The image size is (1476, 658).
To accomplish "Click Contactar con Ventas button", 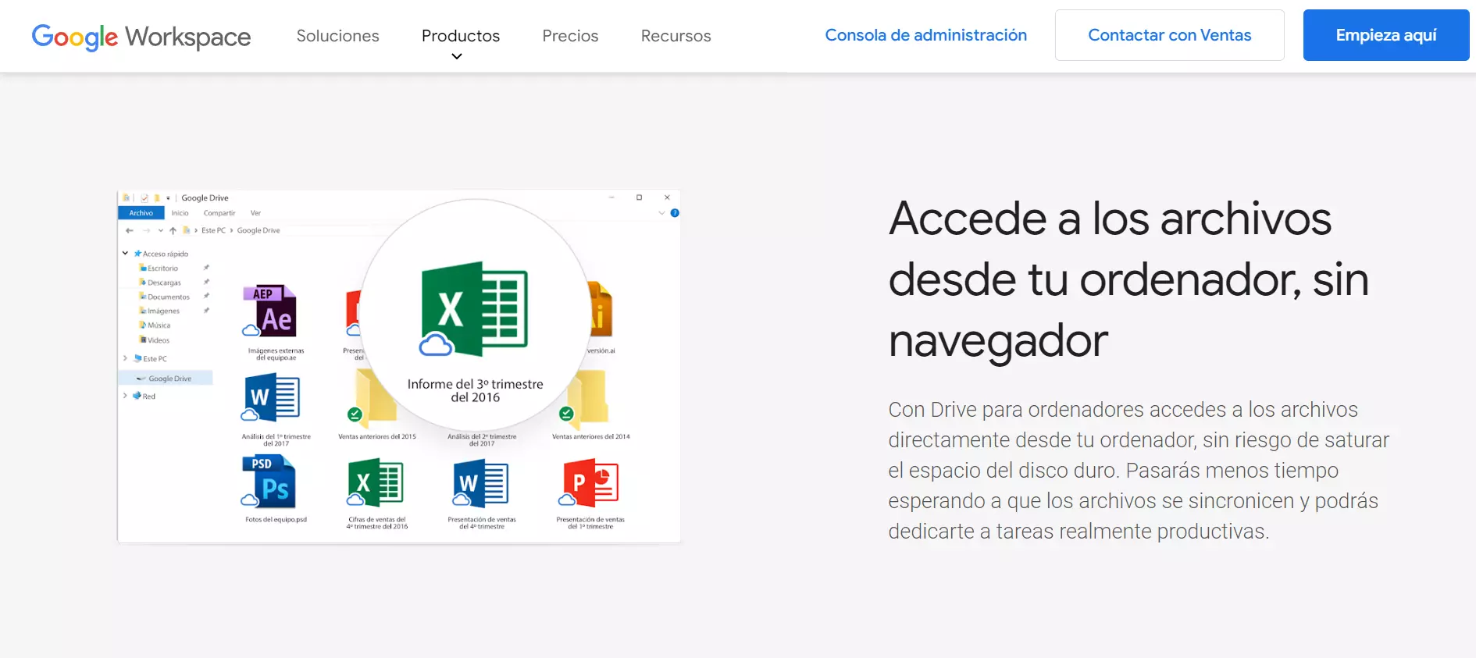I will (1169, 35).
